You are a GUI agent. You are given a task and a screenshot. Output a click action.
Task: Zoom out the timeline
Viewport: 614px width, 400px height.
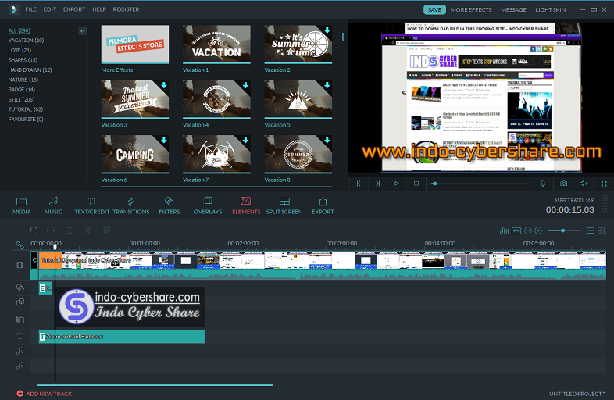point(528,230)
